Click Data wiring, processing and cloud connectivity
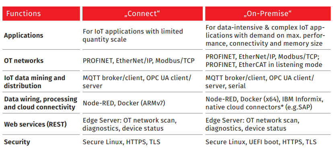 click(x=41, y=103)
